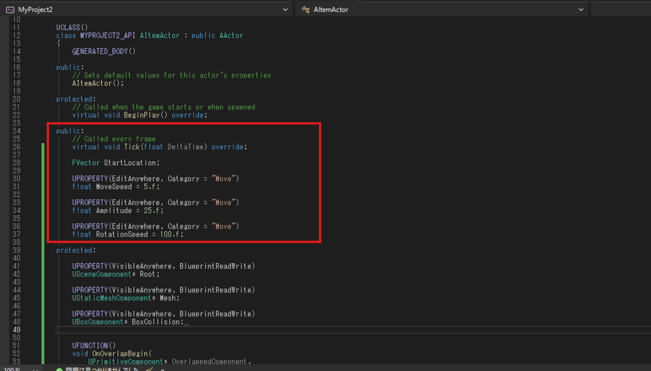This screenshot has width=651, height=371.
Task: Click the MoveSpeed variable name
Action: (x=116, y=187)
